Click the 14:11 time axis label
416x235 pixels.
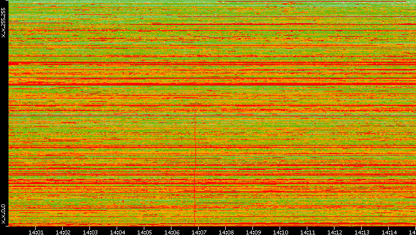(x=307, y=232)
